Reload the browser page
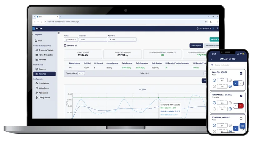 coord(42,22)
